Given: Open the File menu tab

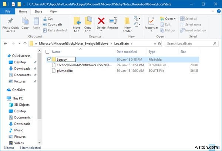Looking at the screenshot, I should pos(8,11).
